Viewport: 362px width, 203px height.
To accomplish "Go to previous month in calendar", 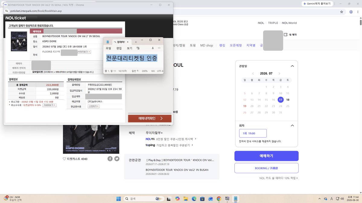I will pyautogui.click(x=253, y=73).
